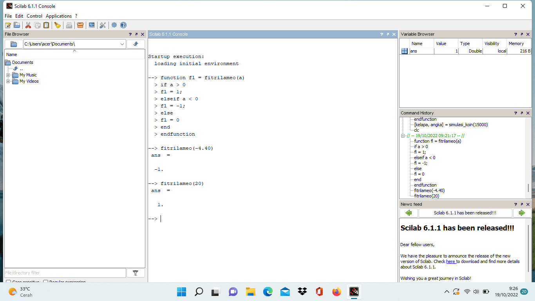535x301 pixels.
Task: Open the Edit menu
Action: pos(19,16)
